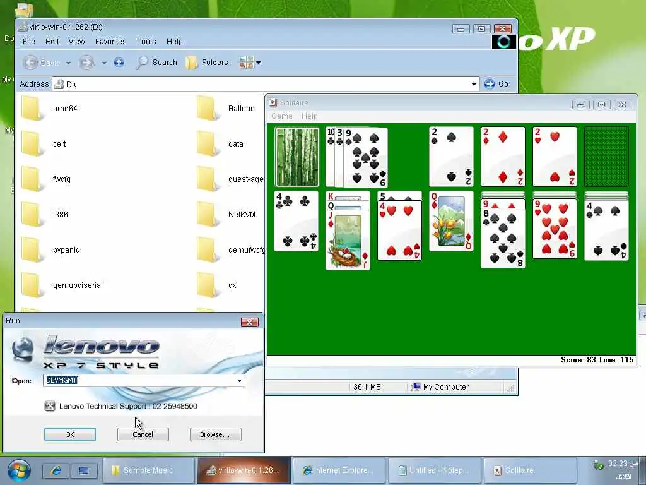This screenshot has height=485, width=646.
Task: Expand the Back history dropdown arrow
Action: (68, 63)
